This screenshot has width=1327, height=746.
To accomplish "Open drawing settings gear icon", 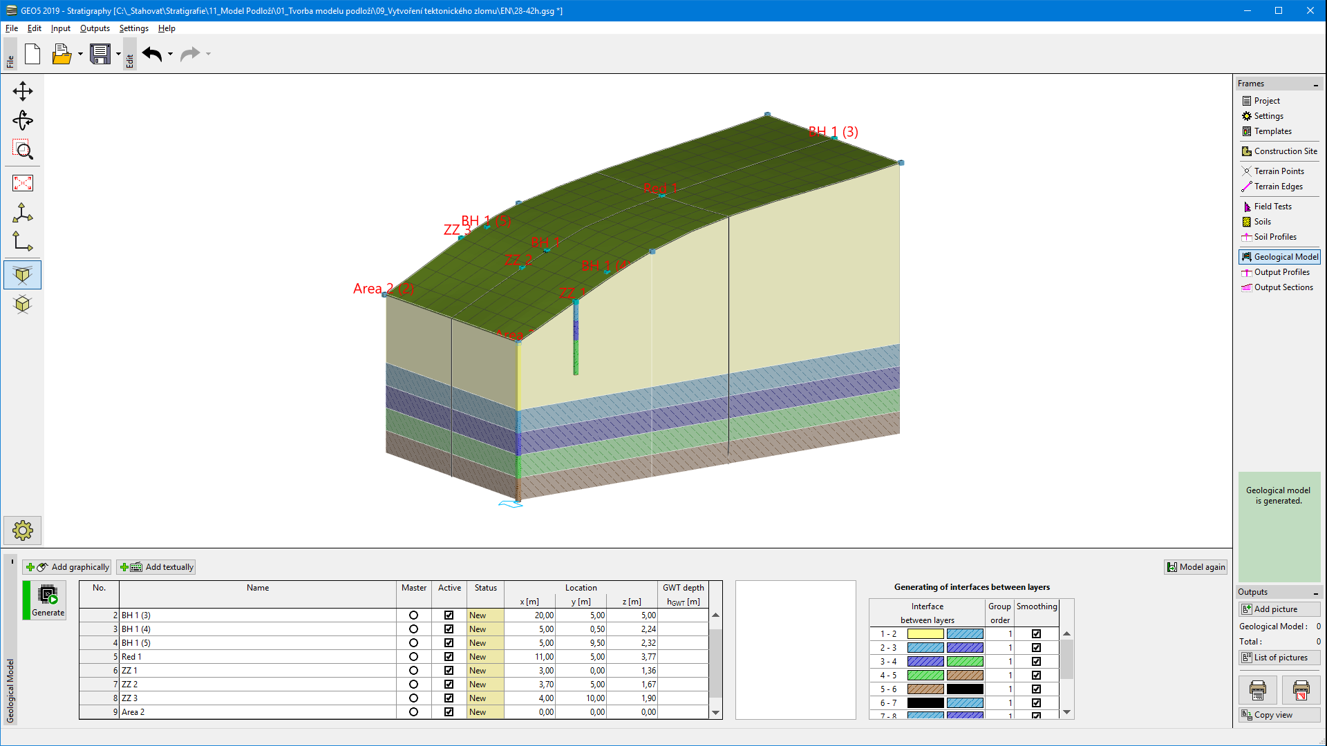I will pyautogui.click(x=23, y=530).
